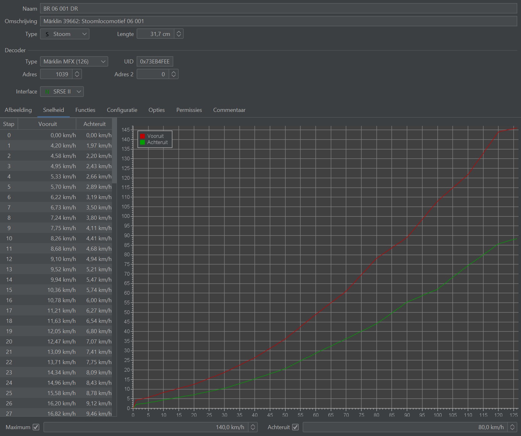Toggle the Achteruit checkbox
Image resolution: width=521 pixels, height=436 pixels.
(x=295, y=427)
